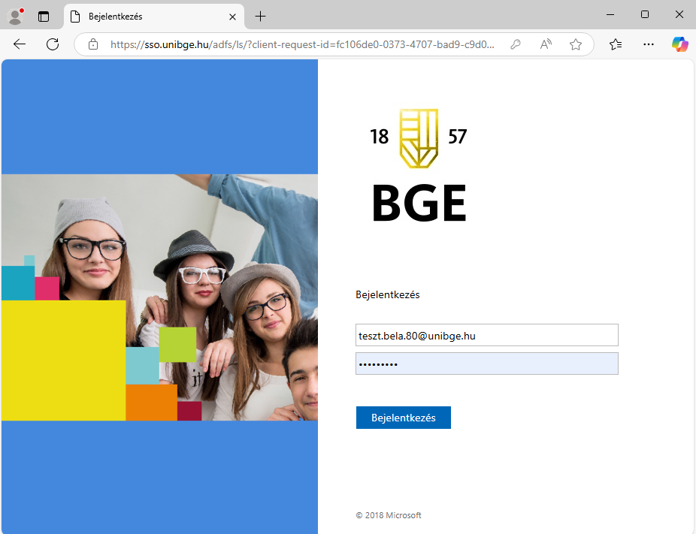Select the Bejelentkezés browser tab
This screenshot has height=534, width=696.
pos(154,17)
